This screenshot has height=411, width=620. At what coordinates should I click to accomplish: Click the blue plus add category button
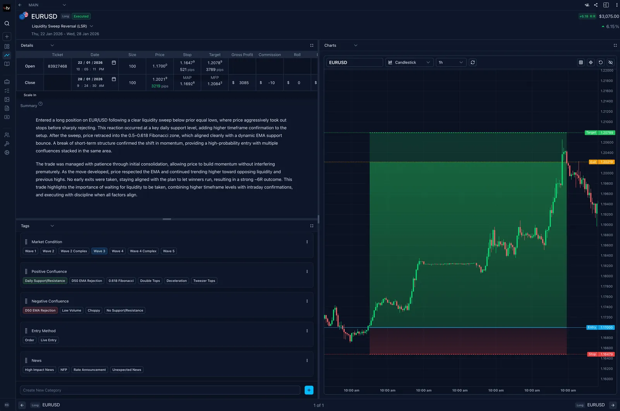click(309, 390)
